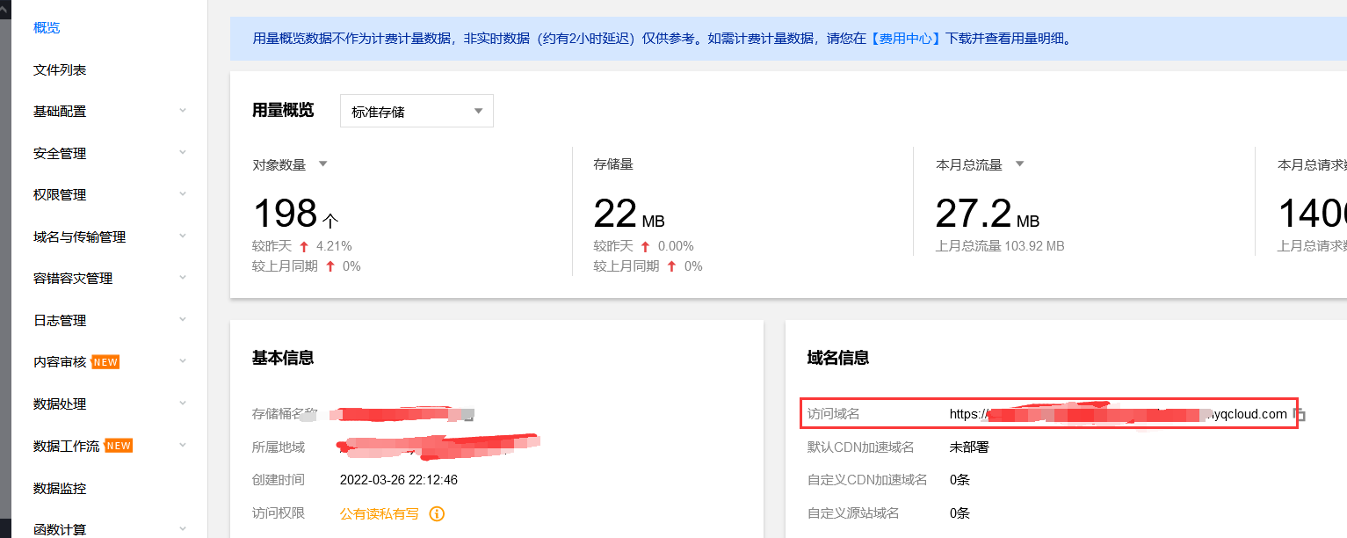
Task: Select 安全管理 in the sidebar
Action: [60, 153]
